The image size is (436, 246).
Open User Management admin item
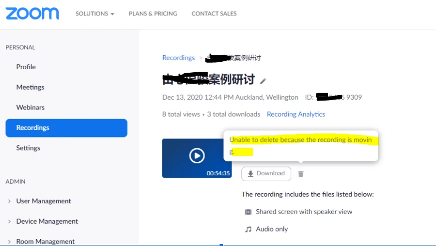tap(44, 201)
